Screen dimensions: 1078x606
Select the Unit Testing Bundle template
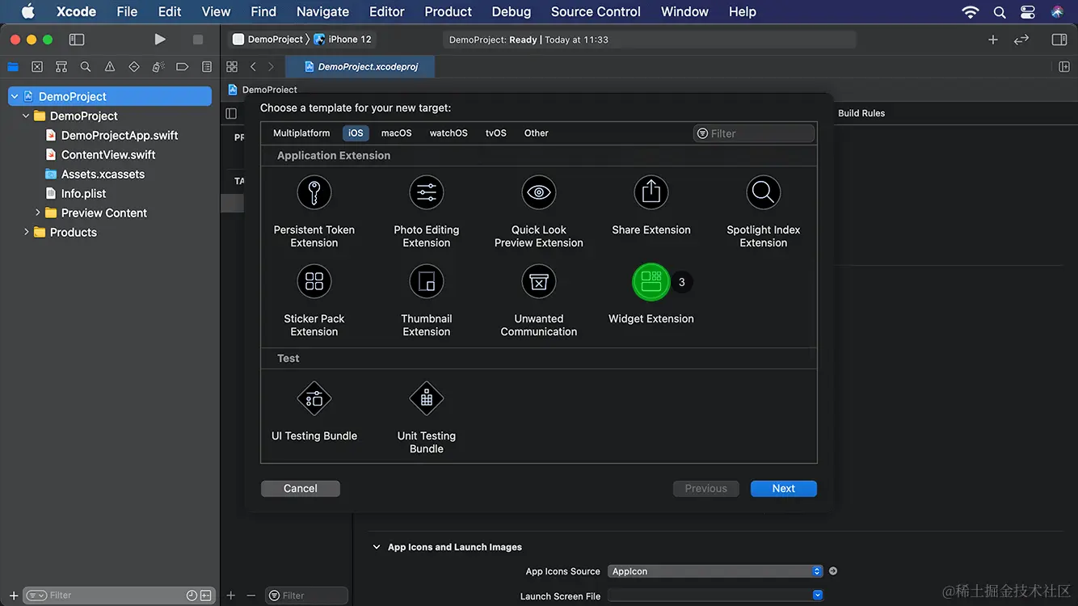(427, 399)
